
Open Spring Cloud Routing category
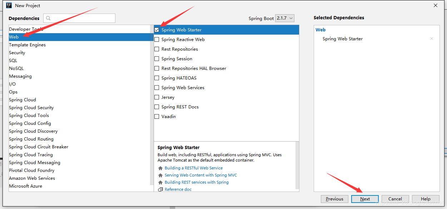80,139
